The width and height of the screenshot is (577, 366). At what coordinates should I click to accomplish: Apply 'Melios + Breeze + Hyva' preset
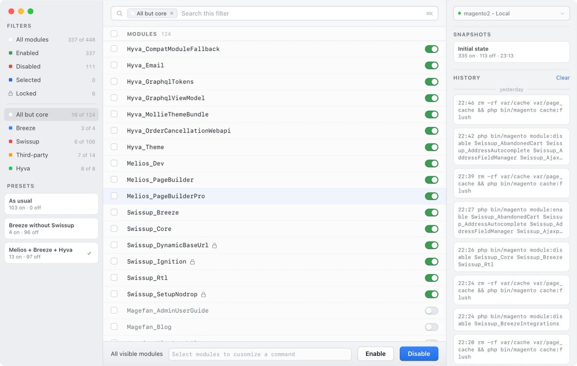point(51,253)
